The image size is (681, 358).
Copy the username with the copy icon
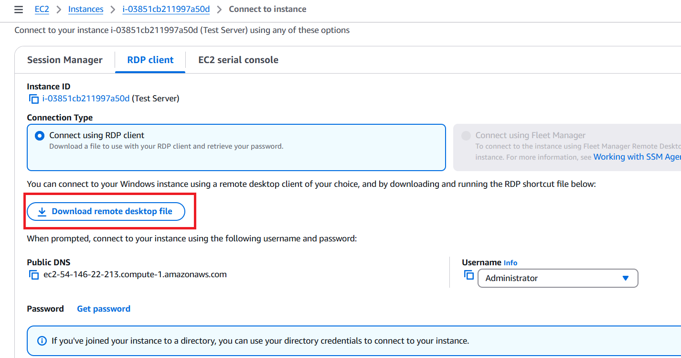tap(468, 274)
